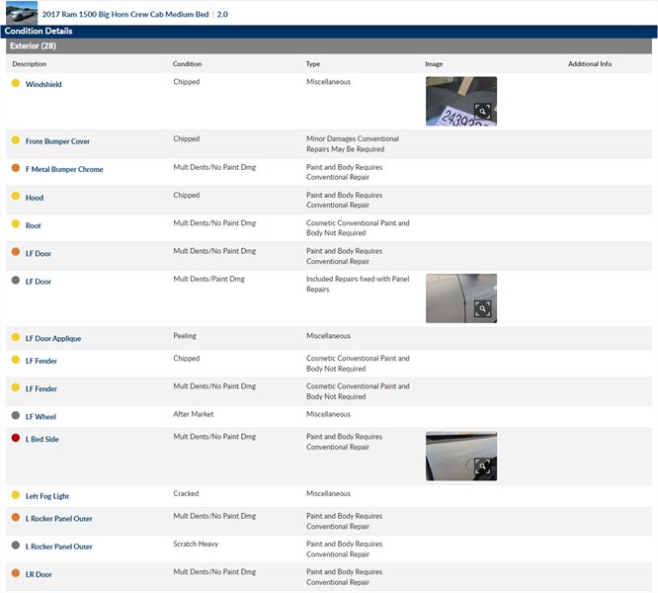Click the gray status dot beside LF Wheel

tap(16, 416)
